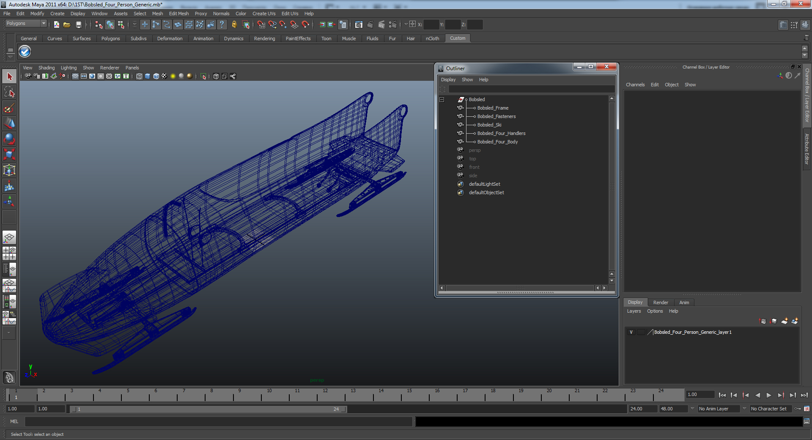This screenshot has height=440, width=812.
Task: Open the Create UVs menu
Action: pos(264,14)
